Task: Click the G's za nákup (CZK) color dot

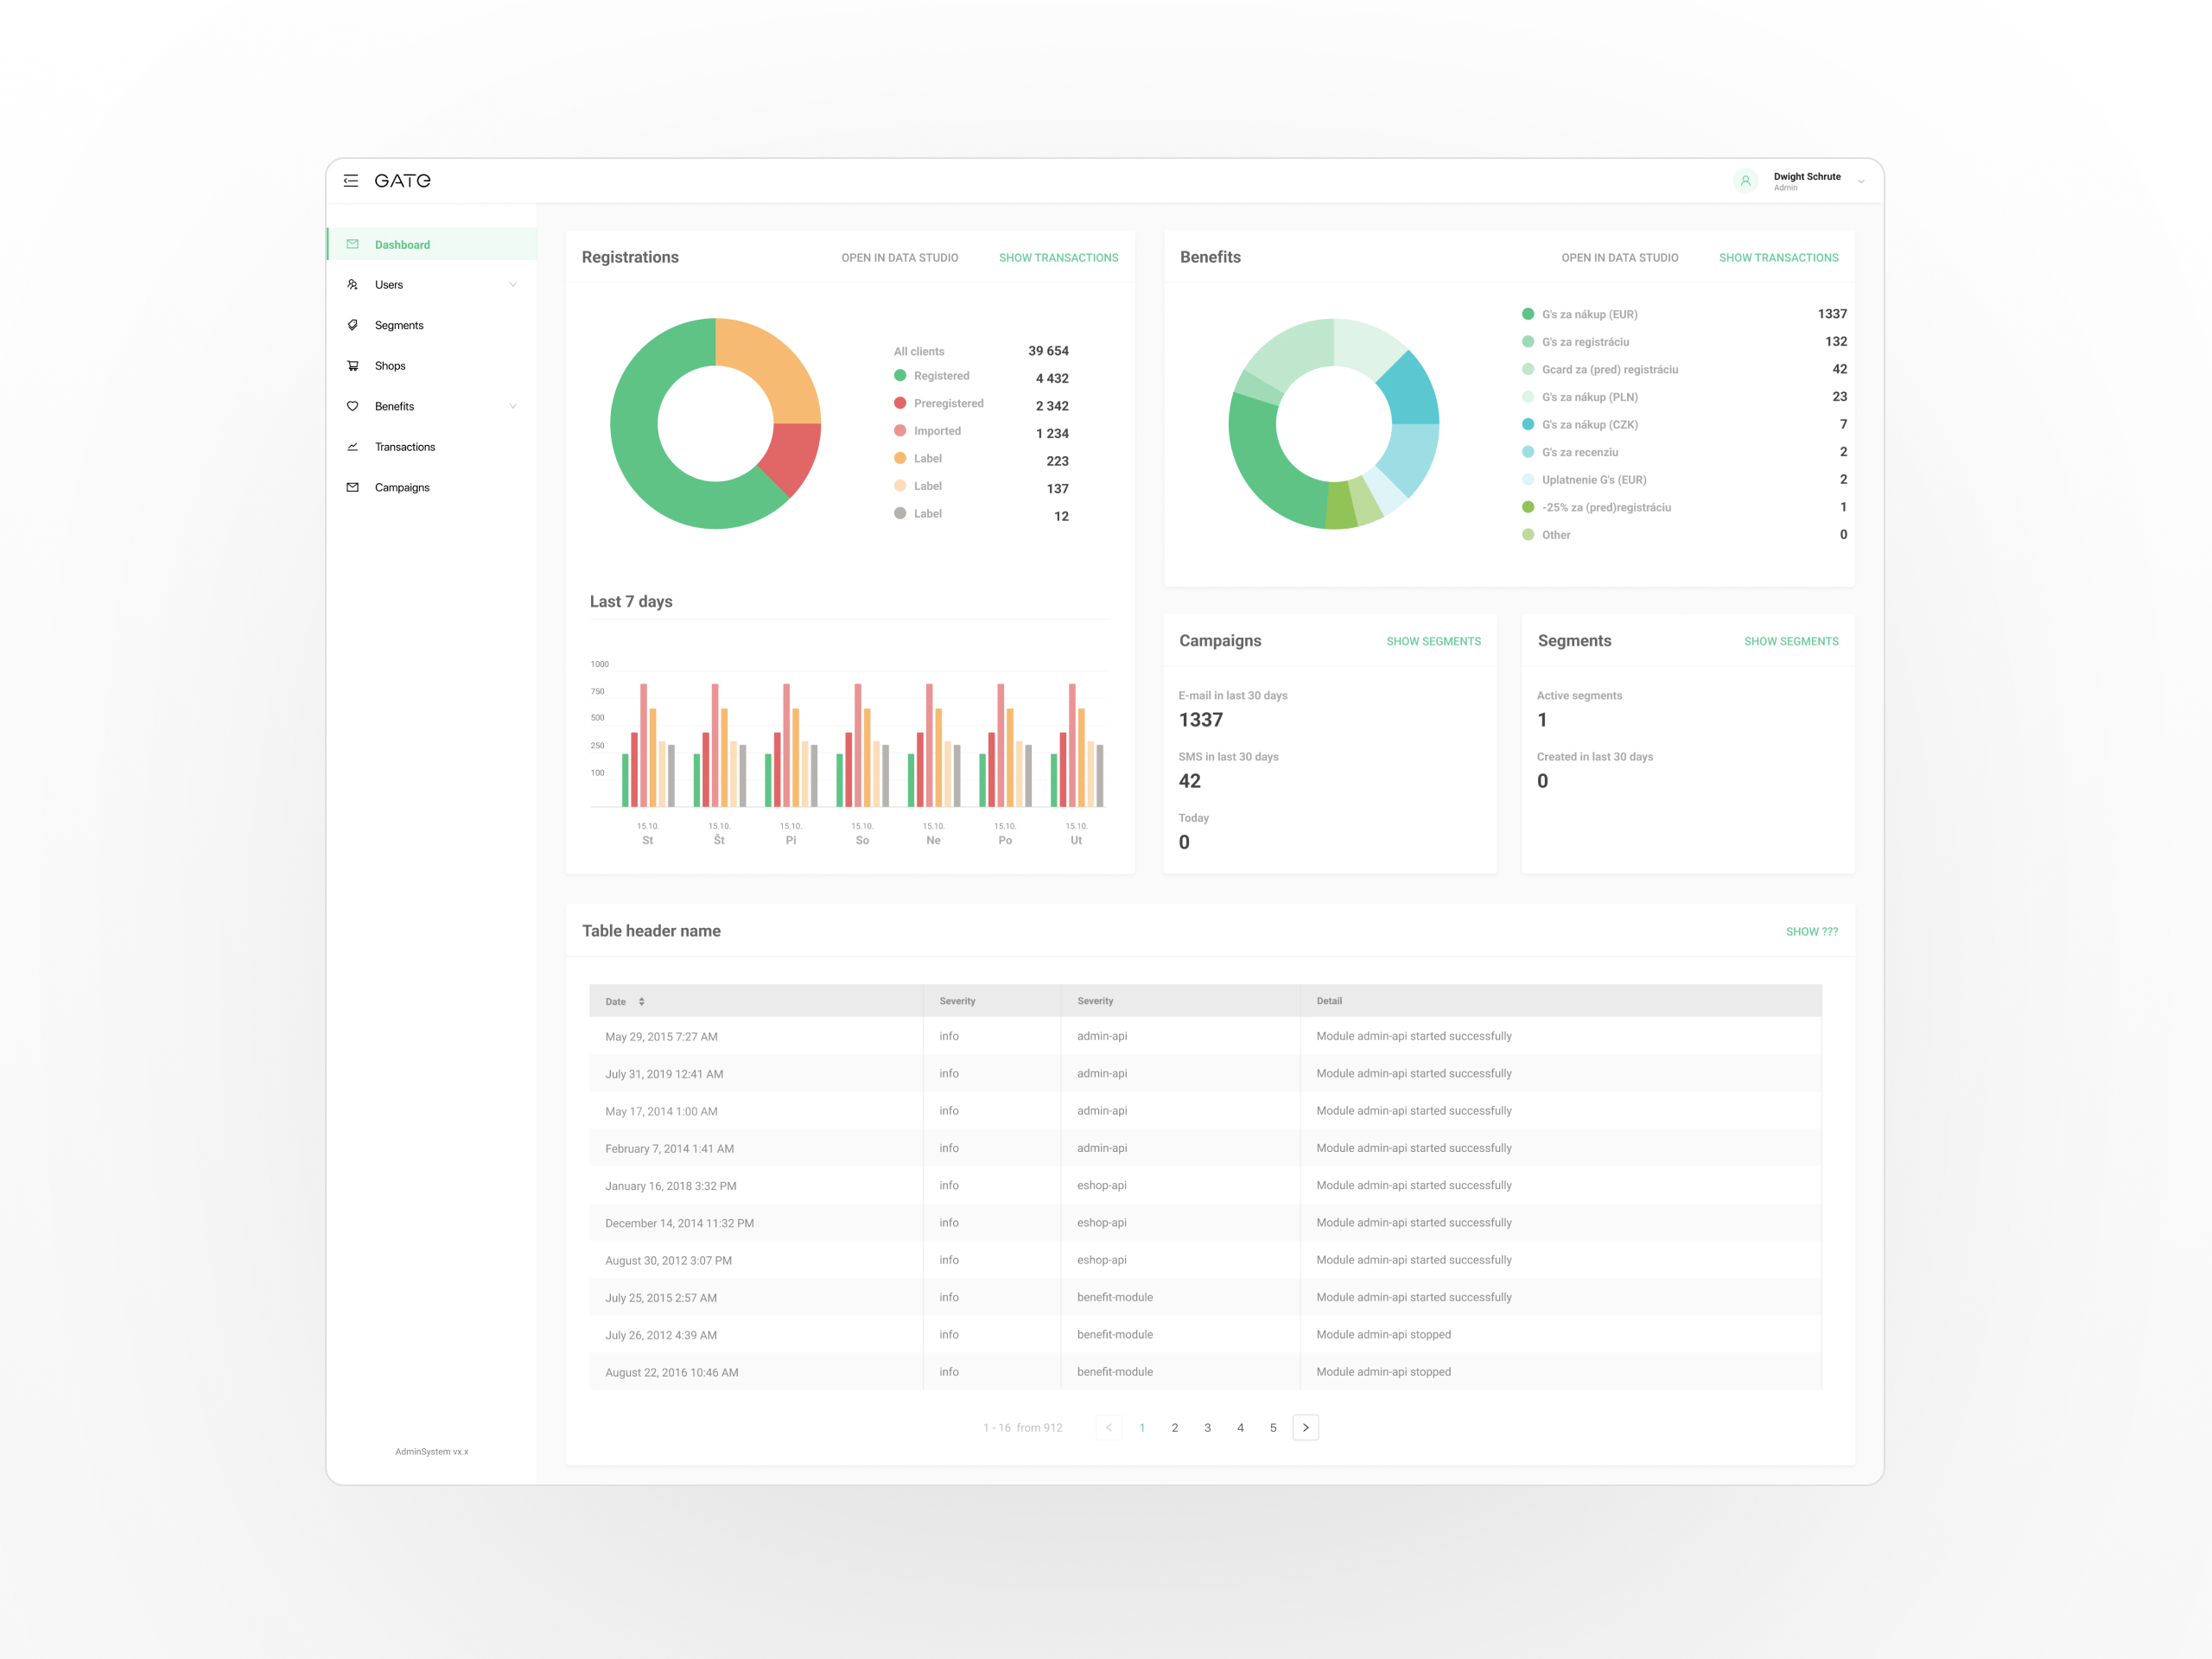Action: point(1528,424)
